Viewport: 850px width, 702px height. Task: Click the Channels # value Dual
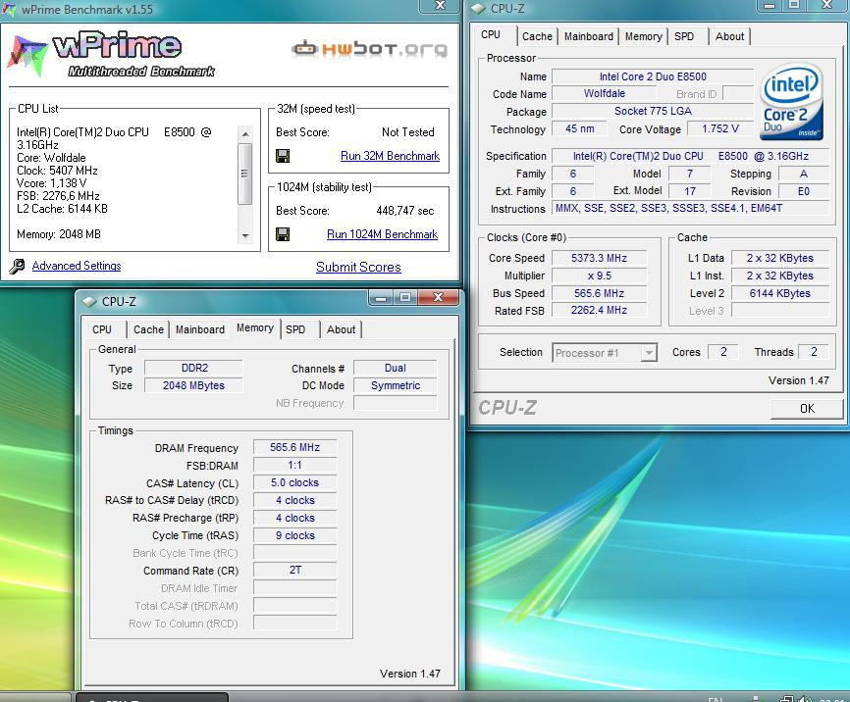point(396,368)
